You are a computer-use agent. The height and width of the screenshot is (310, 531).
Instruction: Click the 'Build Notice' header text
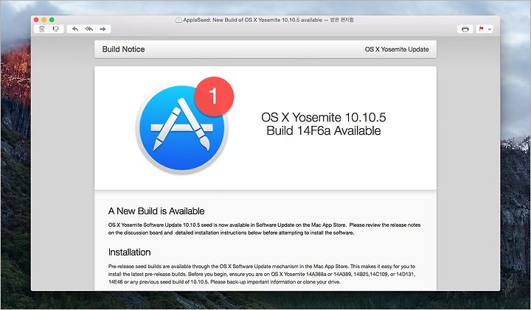tap(123, 49)
